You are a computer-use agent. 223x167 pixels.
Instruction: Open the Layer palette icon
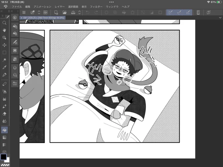pos(15,68)
